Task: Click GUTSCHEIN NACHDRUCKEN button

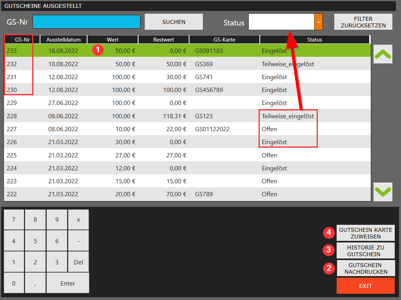Action: pos(366,268)
